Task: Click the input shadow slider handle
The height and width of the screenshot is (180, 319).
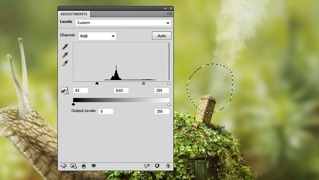Action: [97, 83]
